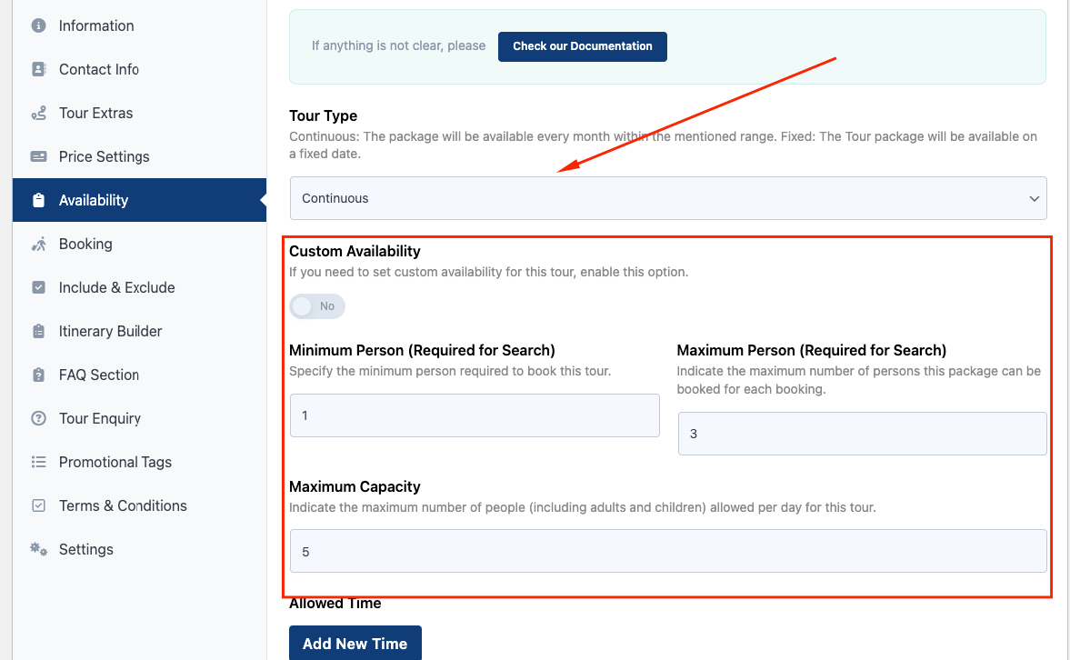Click the Check our Documentation button
The image size is (1070, 660).
(x=582, y=46)
